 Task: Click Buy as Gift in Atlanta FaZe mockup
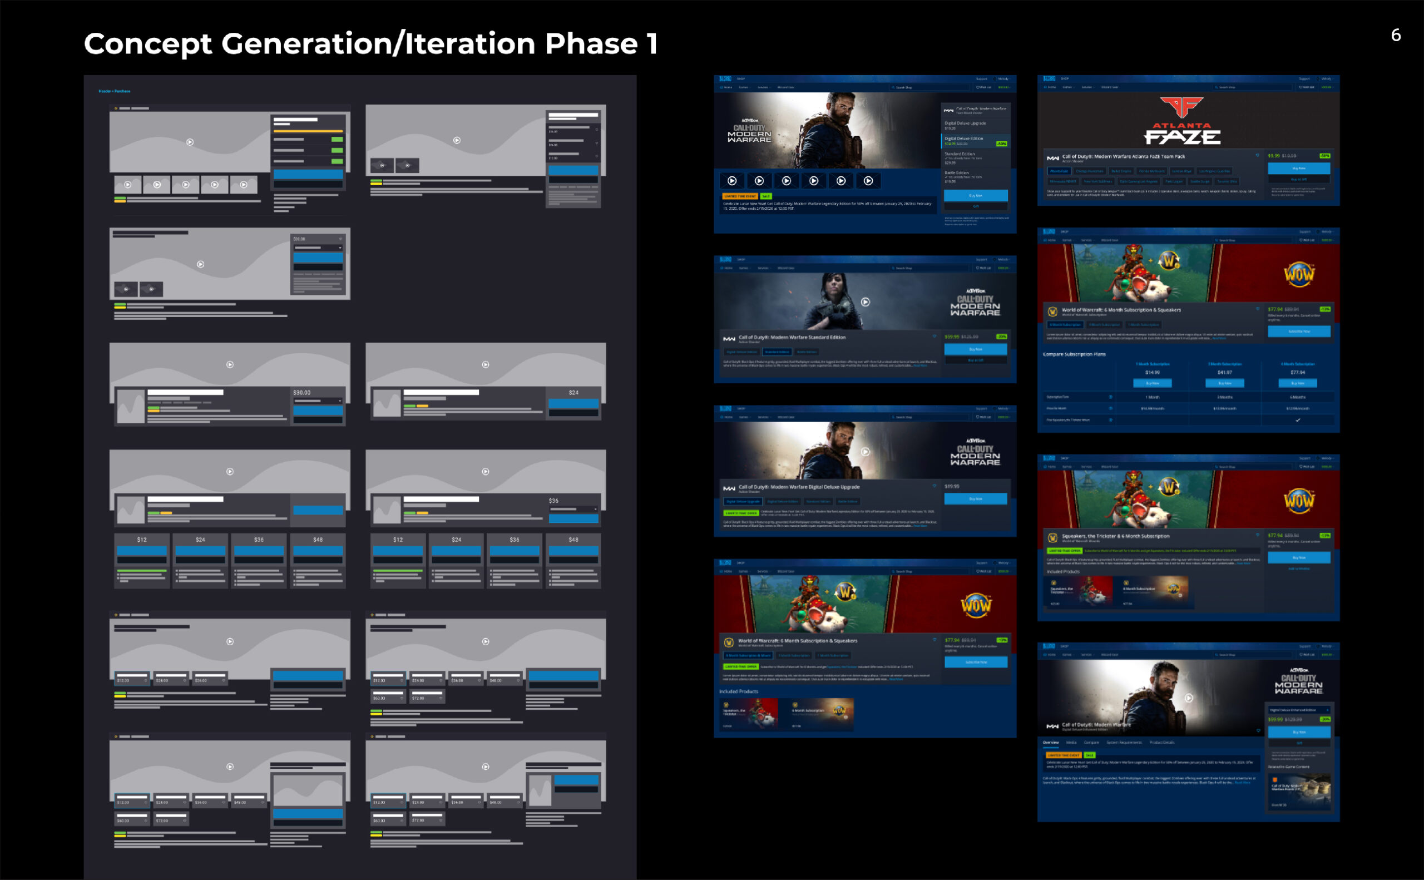pos(1299,180)
